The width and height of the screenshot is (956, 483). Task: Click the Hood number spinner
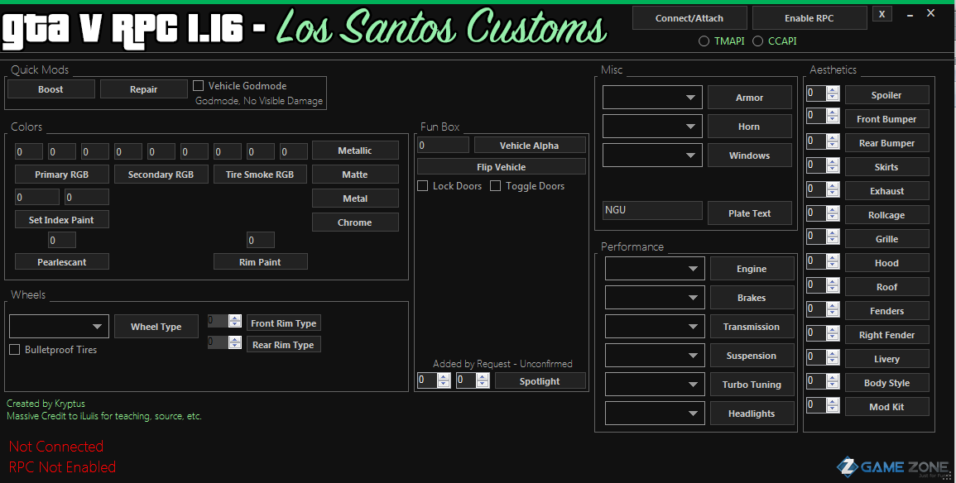point(823,261)
